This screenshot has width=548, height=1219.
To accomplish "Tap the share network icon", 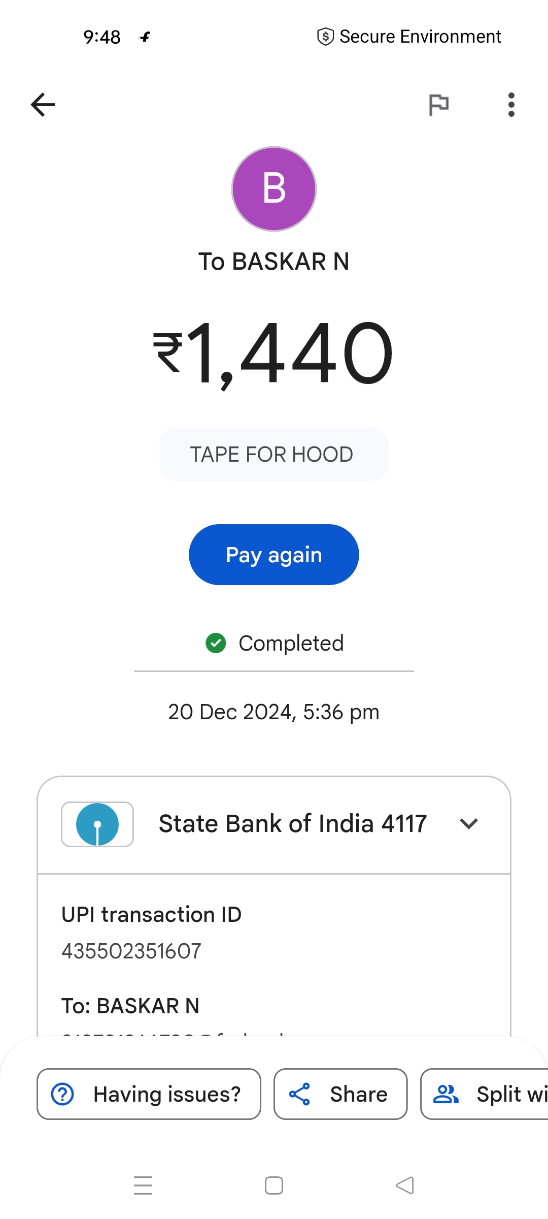I will coord(299,1094).
